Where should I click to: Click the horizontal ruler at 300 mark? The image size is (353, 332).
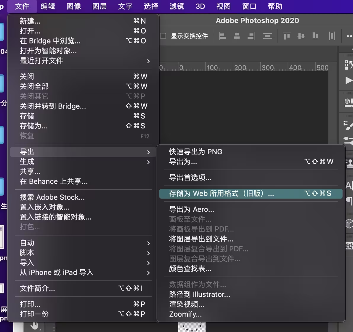click(268, 68)
